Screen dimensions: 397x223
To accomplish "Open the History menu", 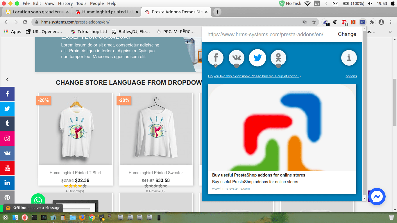I will pos(65,3).
